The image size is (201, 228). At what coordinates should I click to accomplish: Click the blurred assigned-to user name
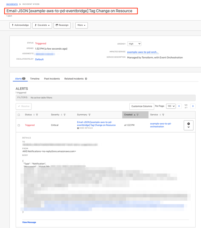[45, 54]
